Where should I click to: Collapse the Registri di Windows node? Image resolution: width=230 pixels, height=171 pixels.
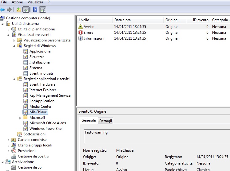pyautogui.click(x=14, y=46)
